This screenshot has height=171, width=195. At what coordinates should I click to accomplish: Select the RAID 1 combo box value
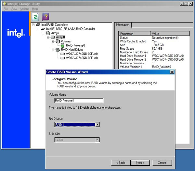[75, 125]
